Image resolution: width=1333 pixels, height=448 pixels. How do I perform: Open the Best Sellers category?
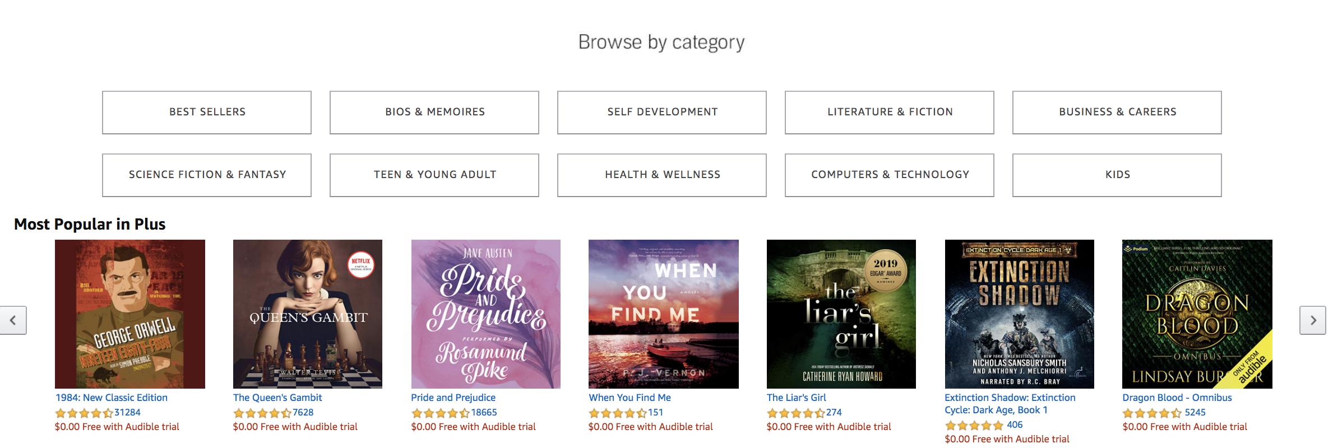tap(207, 113)
